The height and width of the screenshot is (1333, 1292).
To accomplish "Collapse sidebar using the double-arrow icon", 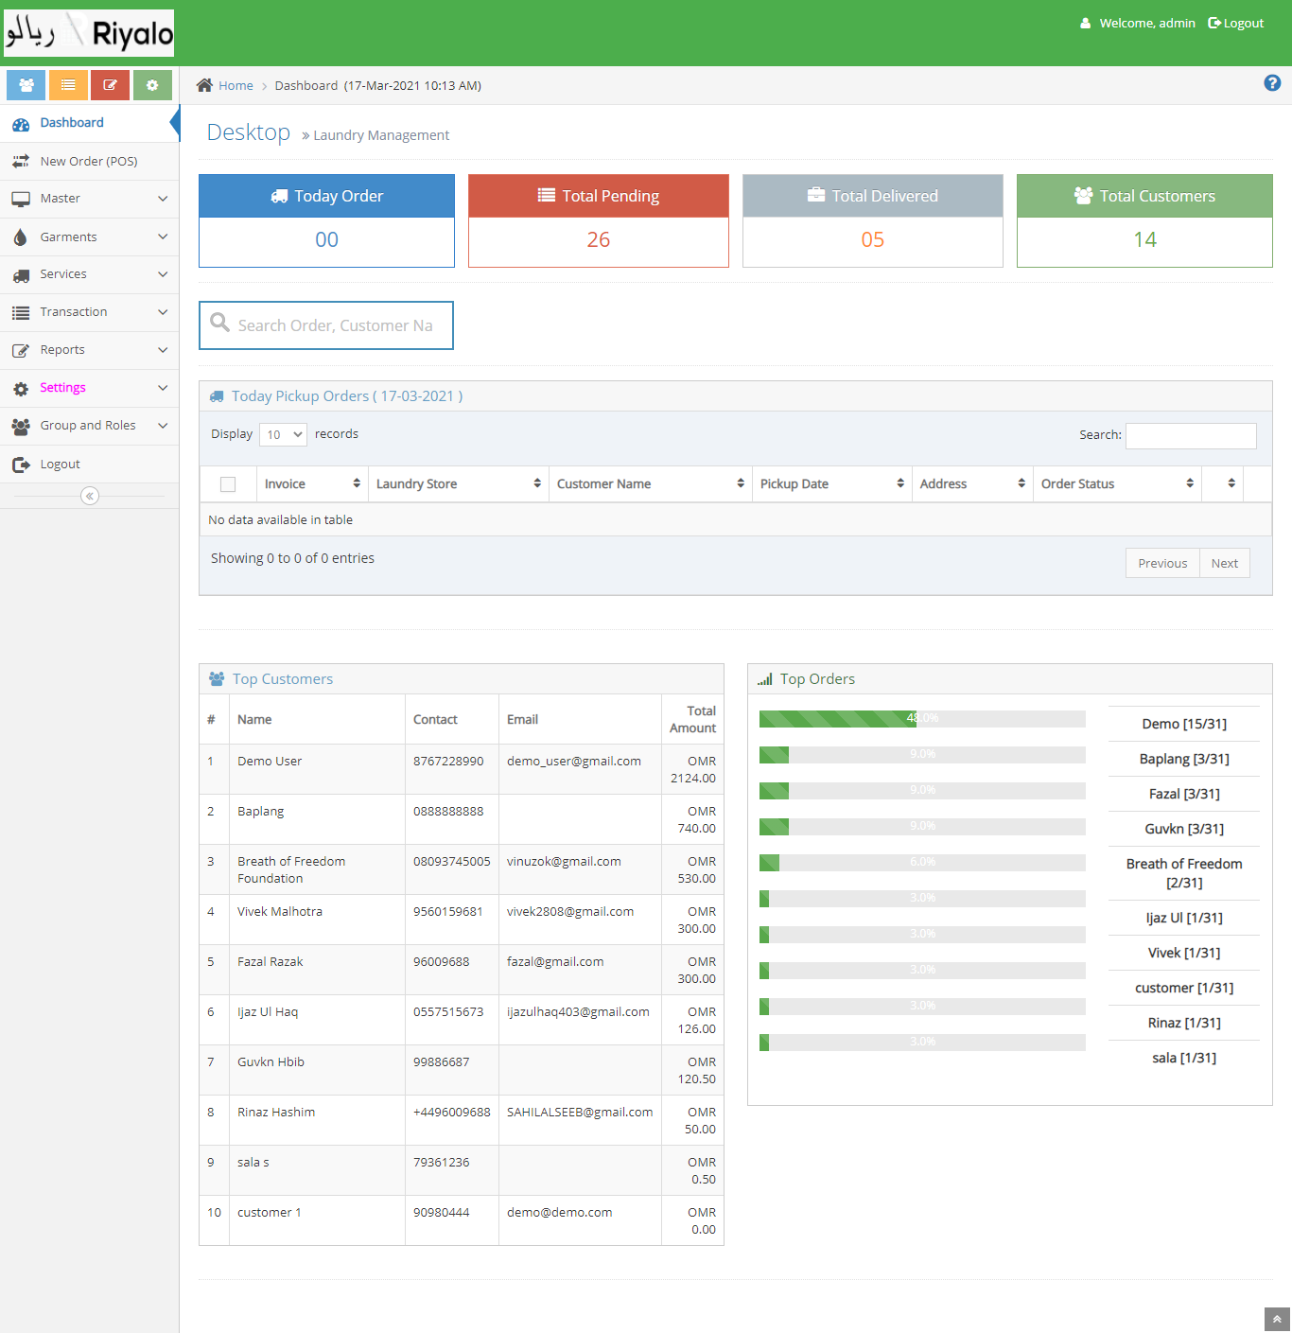I will (90, 496).
